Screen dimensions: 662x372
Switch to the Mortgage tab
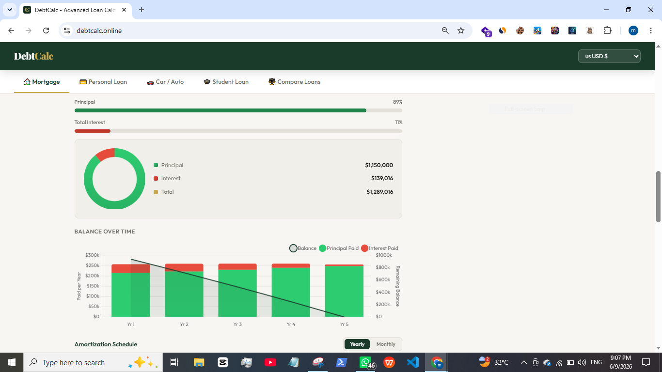click(42, 82)
